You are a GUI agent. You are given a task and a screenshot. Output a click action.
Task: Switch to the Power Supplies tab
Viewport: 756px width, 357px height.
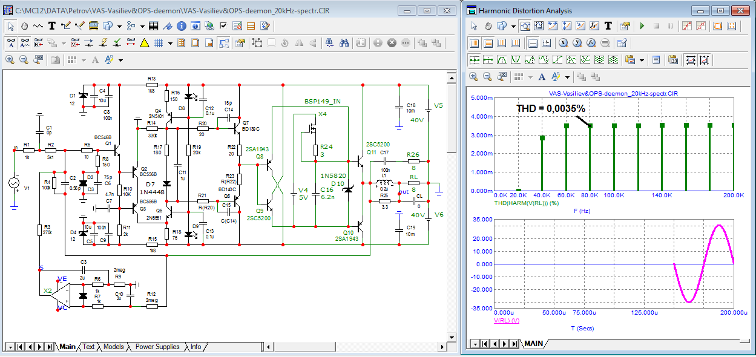point(157,347)
